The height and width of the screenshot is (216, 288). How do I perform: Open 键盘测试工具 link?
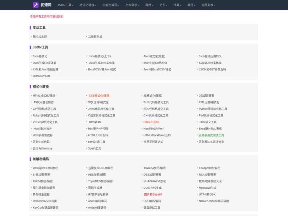[152, 208]
